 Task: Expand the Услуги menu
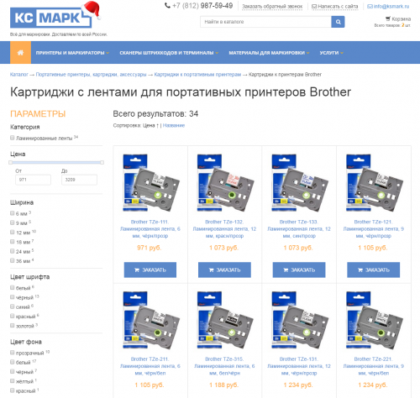click(x=332, y=53)
